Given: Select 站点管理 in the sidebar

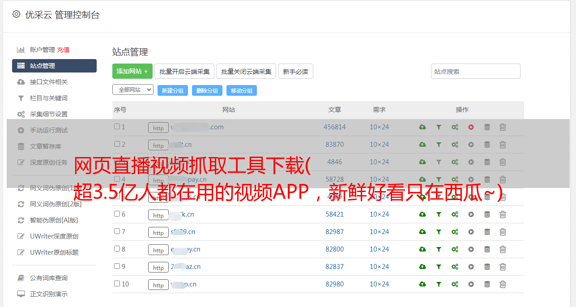Looking at the screenshot, I should click(54, 66).
